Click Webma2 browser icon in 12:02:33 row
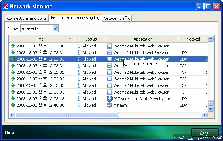Screen dimensions: 223x141 click(x=109, y=85)
